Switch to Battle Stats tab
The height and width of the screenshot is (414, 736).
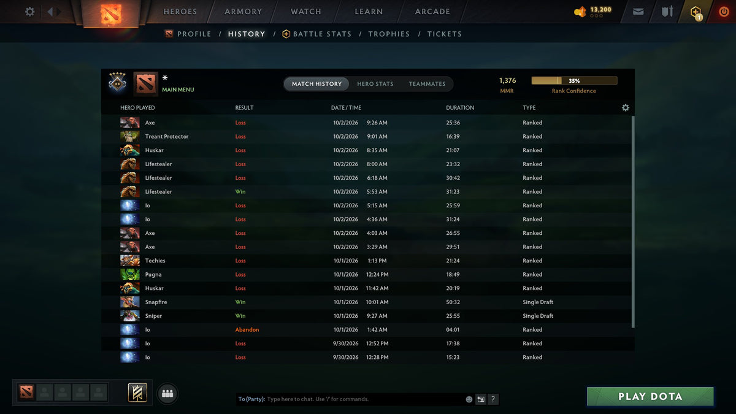tap(316, 34)
